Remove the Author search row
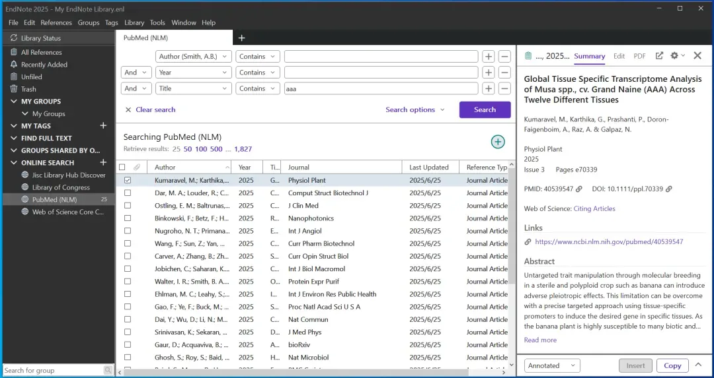The height and width of the screenshot is (378, 714). point(504,56)
